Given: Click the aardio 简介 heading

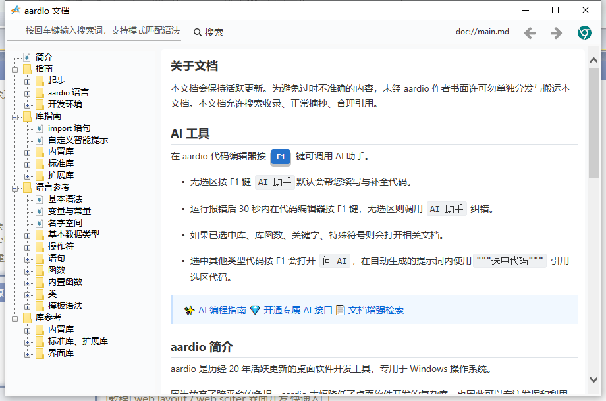Looking at the screenshot, I should click(202, 347).
